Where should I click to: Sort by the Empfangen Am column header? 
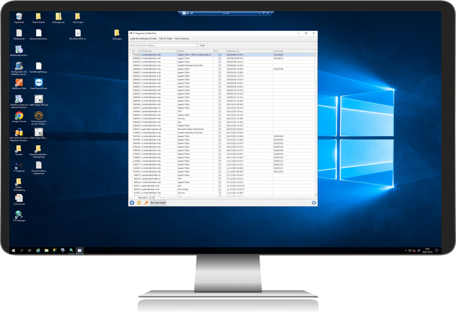249,51
